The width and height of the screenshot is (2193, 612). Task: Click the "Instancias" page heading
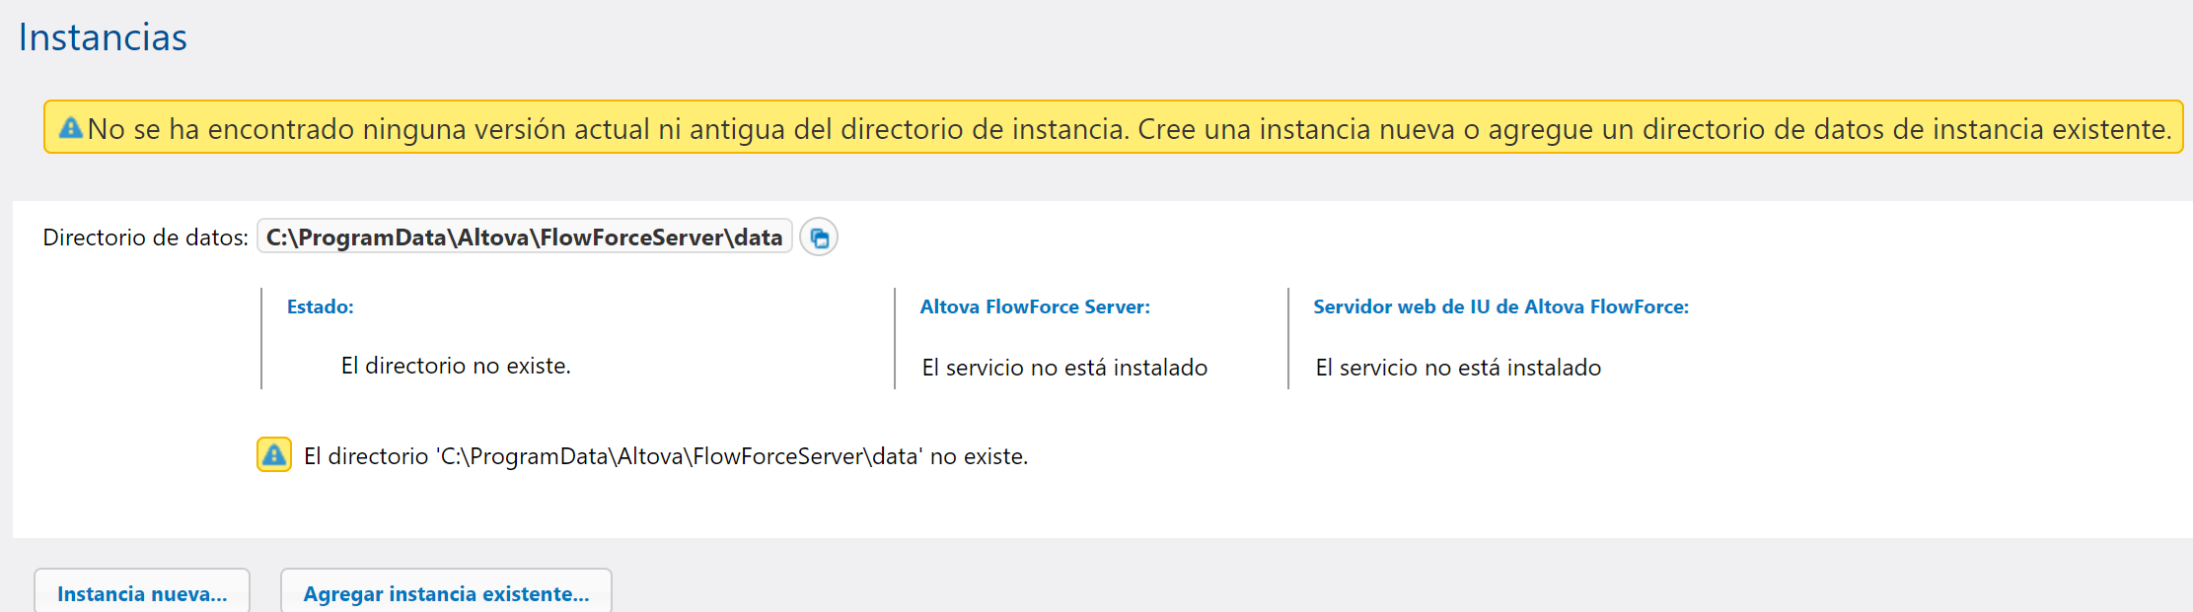[x=103, y=37]
